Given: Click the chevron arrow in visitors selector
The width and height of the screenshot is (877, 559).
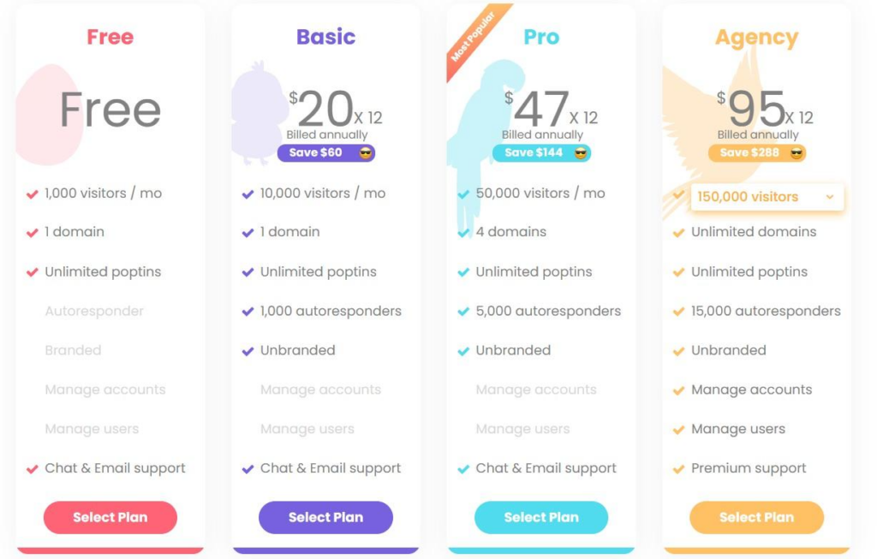Looking at the screenshot, I should (x=830, y=197).
